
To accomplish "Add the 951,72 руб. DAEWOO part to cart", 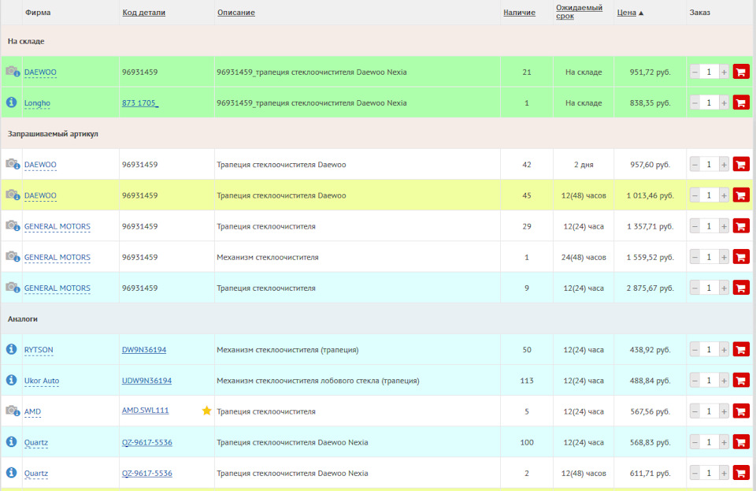I will tap(741, 72).
